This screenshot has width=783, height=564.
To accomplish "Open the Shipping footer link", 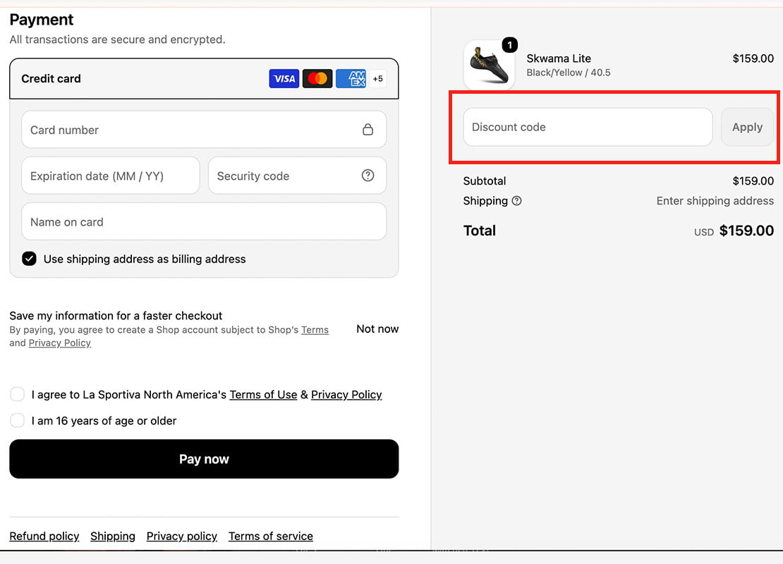I will click(x=113, y=536).
